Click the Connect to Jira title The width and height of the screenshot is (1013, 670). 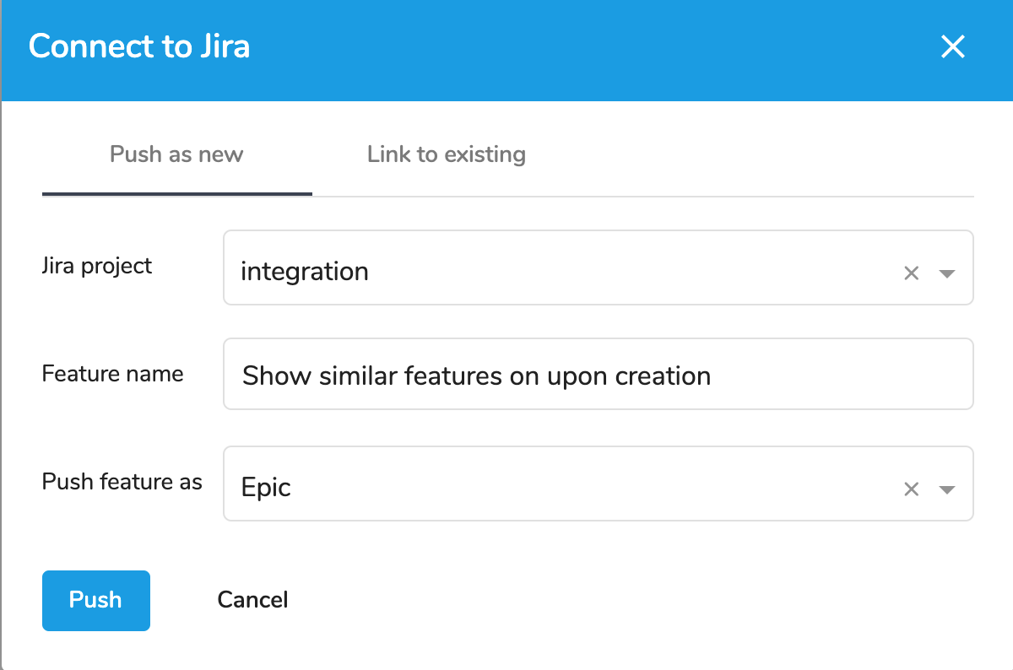point(139,46)
